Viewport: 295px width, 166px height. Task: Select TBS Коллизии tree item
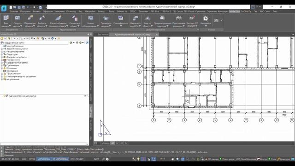[14, 74]
